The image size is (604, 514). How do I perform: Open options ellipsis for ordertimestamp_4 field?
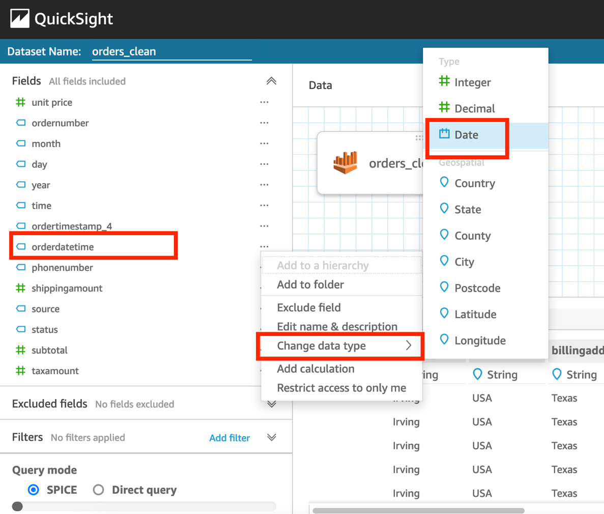click(x=264, y=226)
